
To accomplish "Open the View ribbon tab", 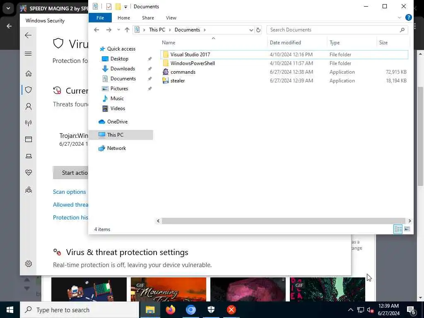I will click(x=171, y=18).
